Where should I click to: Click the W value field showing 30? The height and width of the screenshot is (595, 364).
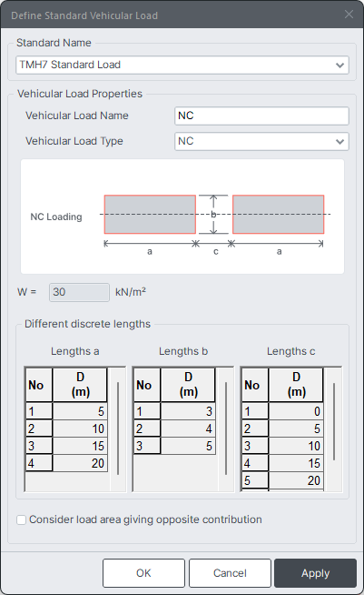click(x=79, y=292)
